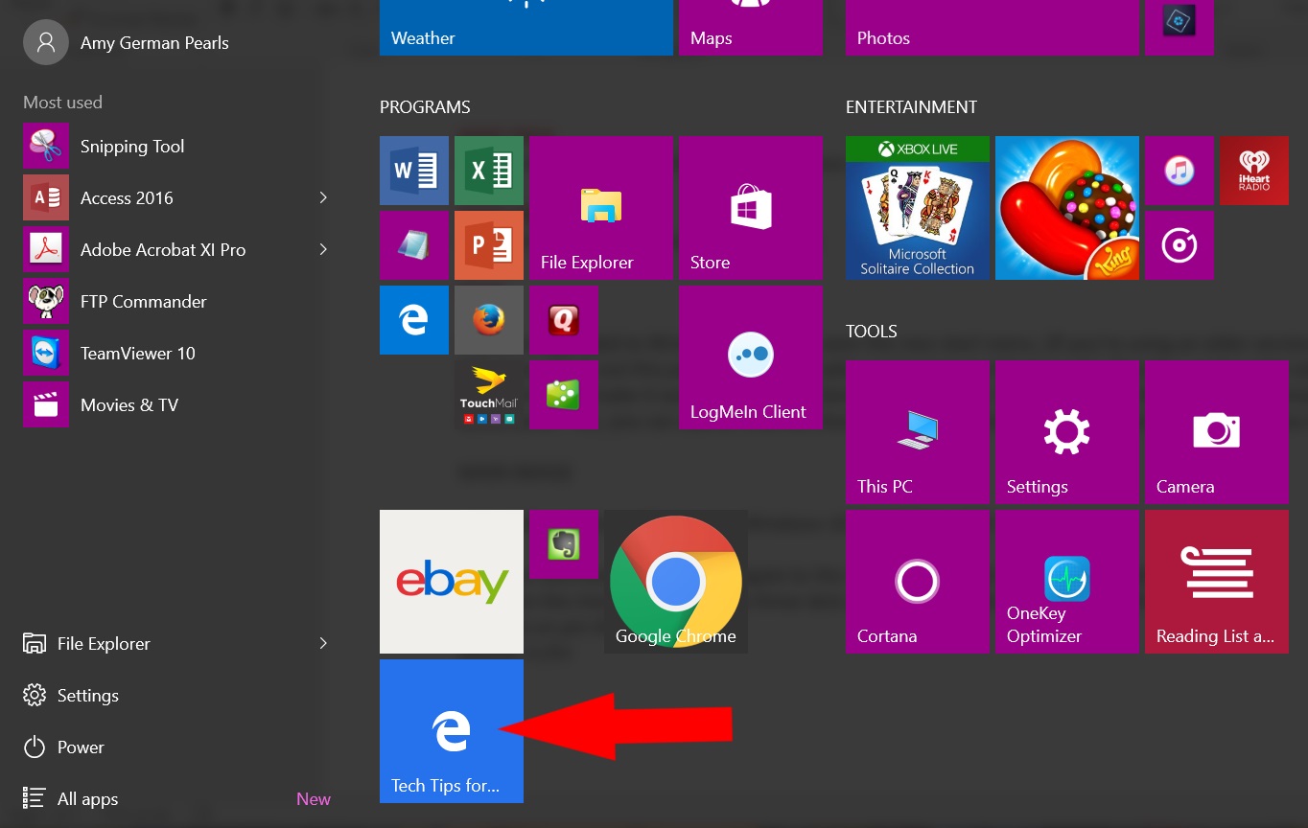
Task: Open the green dotted tile under Quicken
Action: [x=564, y=395]
